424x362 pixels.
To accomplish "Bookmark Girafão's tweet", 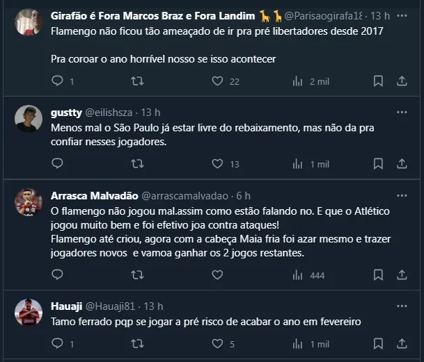I will [378, 81].
